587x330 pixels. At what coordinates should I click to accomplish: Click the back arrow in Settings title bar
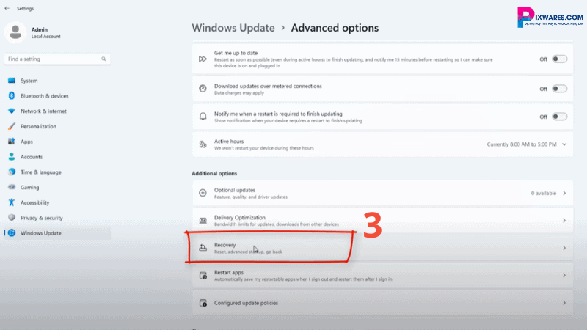point(7,9)
